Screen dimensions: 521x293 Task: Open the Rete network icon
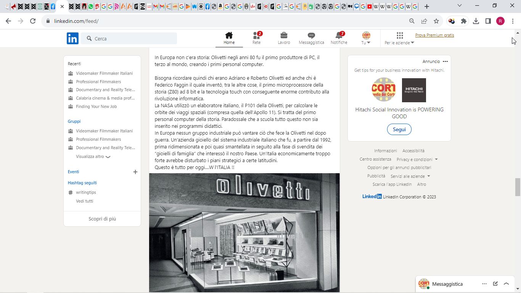pos(256,35)
